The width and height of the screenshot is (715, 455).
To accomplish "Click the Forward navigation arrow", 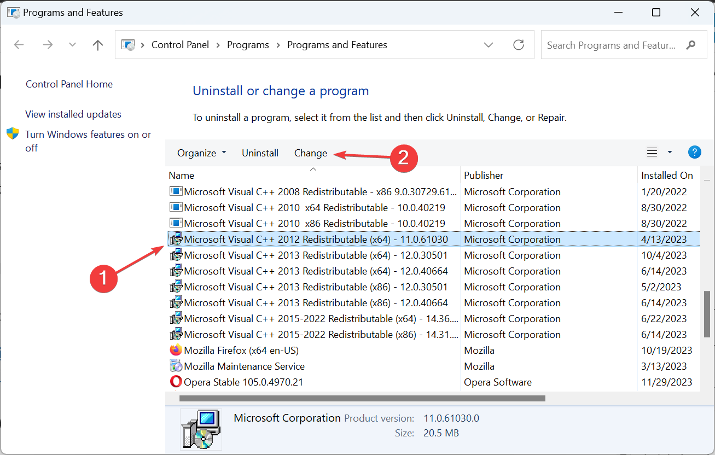I will (x=48, y=45).
